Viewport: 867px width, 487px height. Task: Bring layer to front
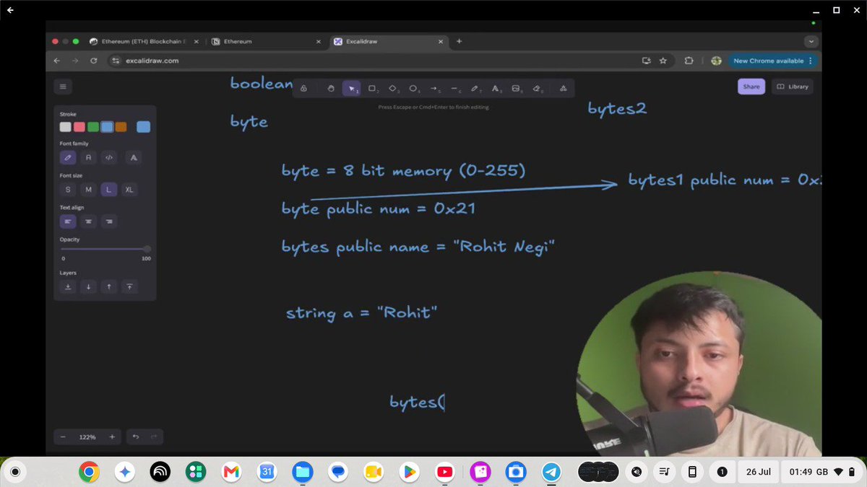coord(129,286)
